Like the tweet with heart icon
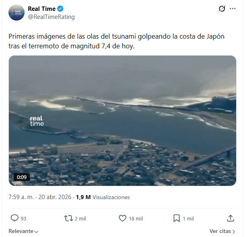 coord(122,218)
